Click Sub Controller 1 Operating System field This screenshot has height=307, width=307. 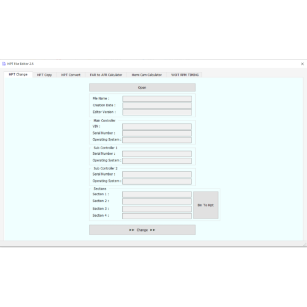pyautogui.click(x=157, y=161)
